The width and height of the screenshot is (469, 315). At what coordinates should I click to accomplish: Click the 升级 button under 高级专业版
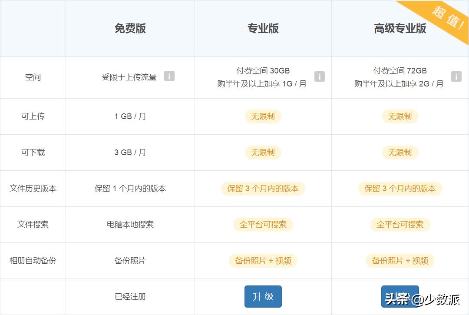coord(400,296)
